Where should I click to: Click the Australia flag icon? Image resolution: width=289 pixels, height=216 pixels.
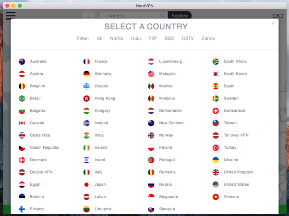click(22, 61)
